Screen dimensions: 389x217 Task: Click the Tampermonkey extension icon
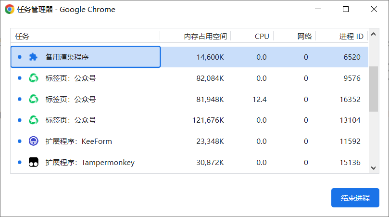click(33, 163)
